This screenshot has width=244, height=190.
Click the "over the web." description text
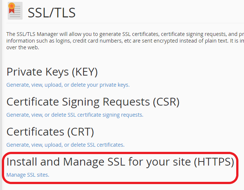point(23,47)
